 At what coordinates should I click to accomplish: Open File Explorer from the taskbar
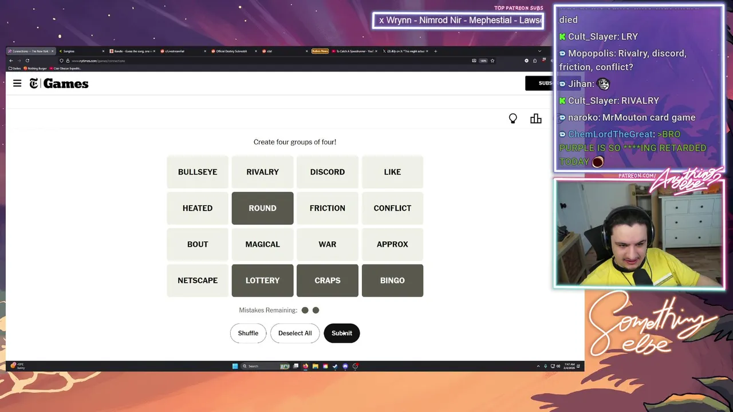(316, 366)
